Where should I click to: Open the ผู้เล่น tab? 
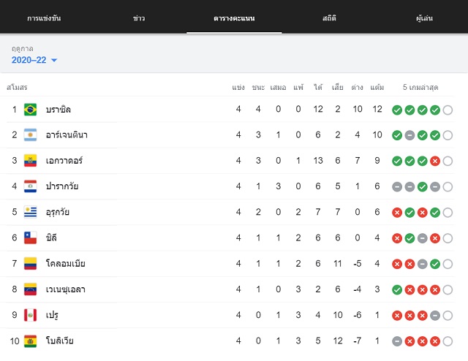click(424, 18)
